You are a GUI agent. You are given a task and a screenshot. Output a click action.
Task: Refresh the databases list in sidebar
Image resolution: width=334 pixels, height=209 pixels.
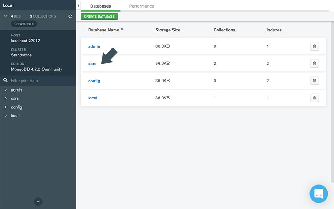coord(70,16)
